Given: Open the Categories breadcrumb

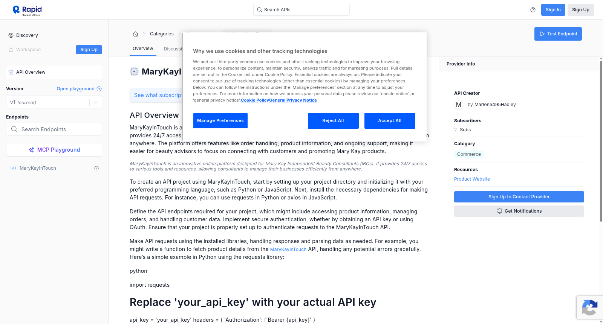Looking at the screenshot, I should tap(162, 34).
